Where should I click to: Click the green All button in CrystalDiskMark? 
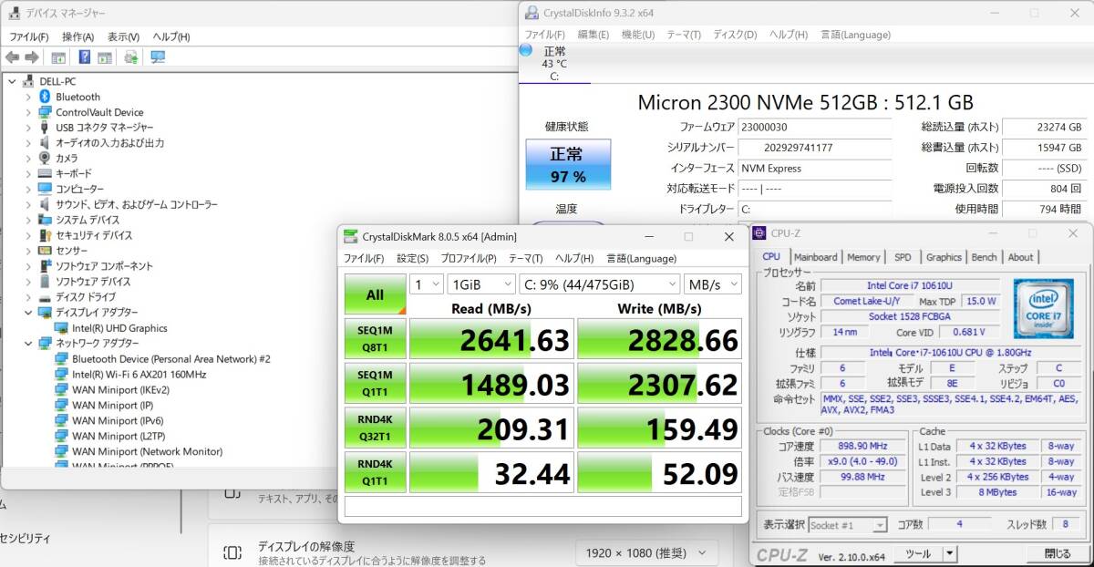point(375,294)
